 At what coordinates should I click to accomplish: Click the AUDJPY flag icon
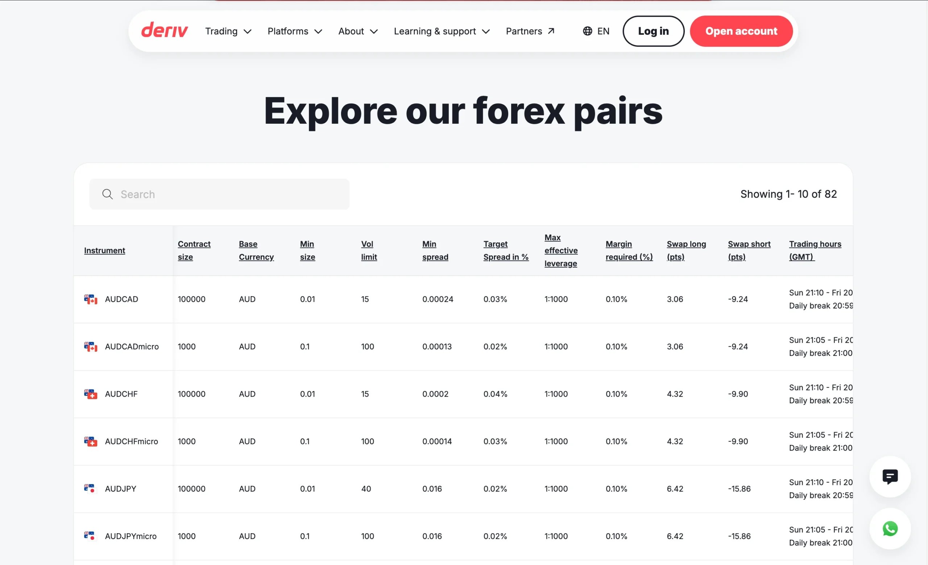[x=90, y=489]
